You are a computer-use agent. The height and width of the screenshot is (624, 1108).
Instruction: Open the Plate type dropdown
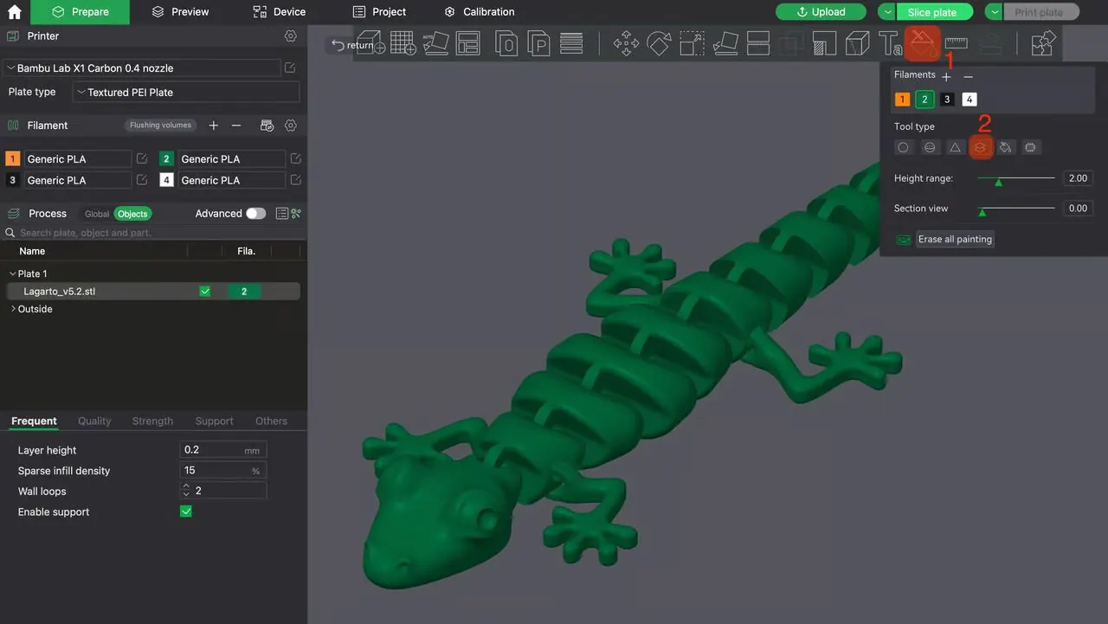186,92
